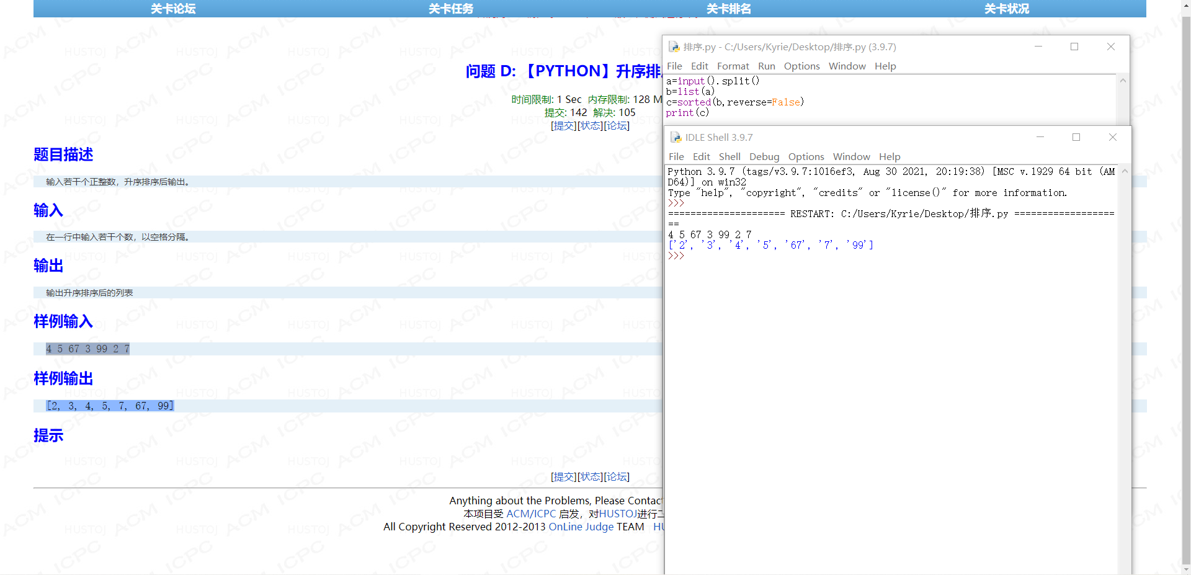Viewport: 1191px width, 575px height.
Task: Open HUSTOJ link in footer
Action: tap(618, 514)
